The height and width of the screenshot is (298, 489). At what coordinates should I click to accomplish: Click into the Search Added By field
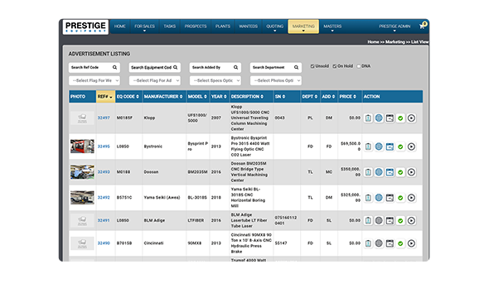(x=215, y=67)
